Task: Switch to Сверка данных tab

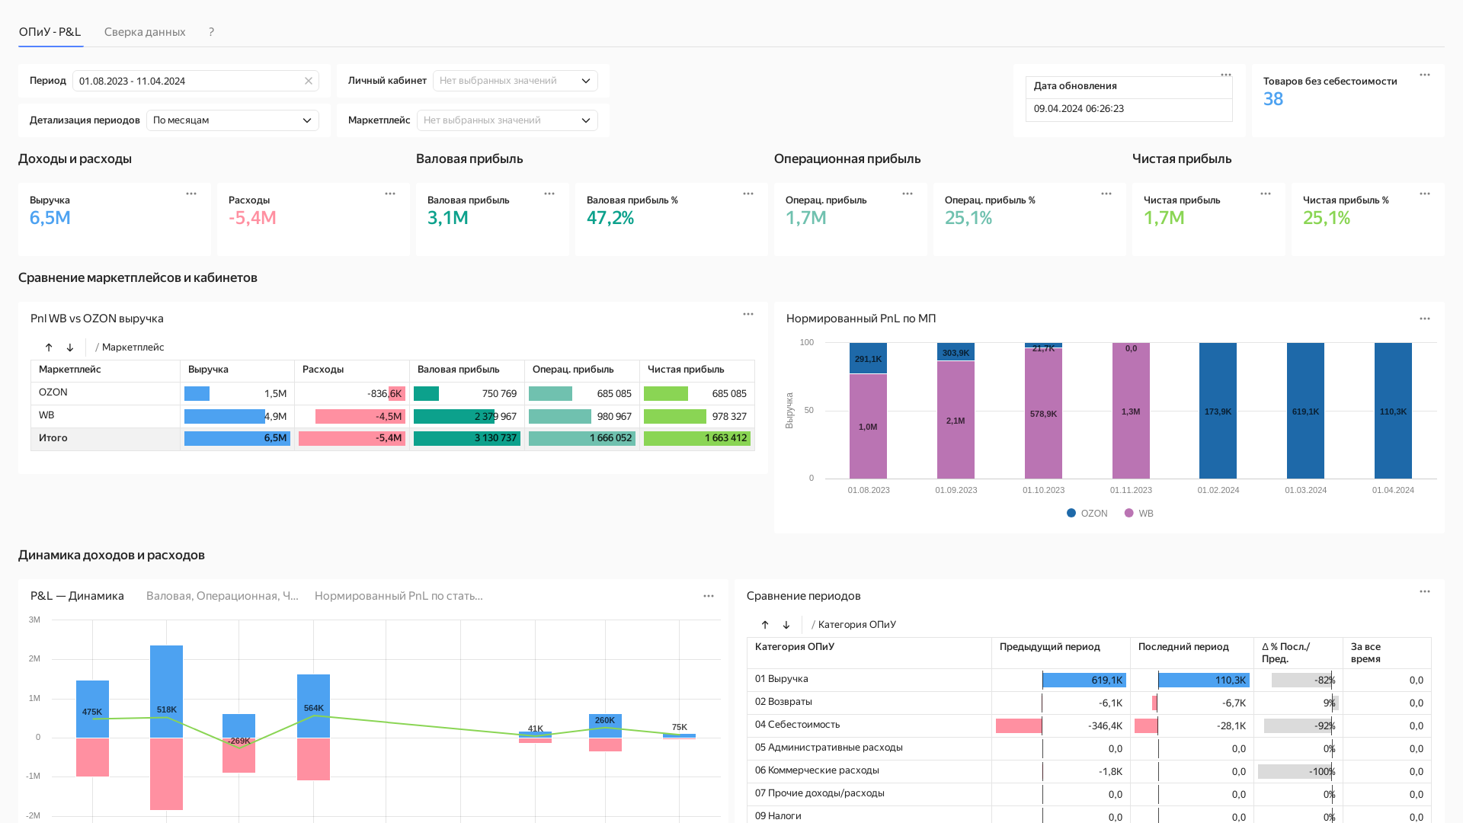Action: click(145, 32)
